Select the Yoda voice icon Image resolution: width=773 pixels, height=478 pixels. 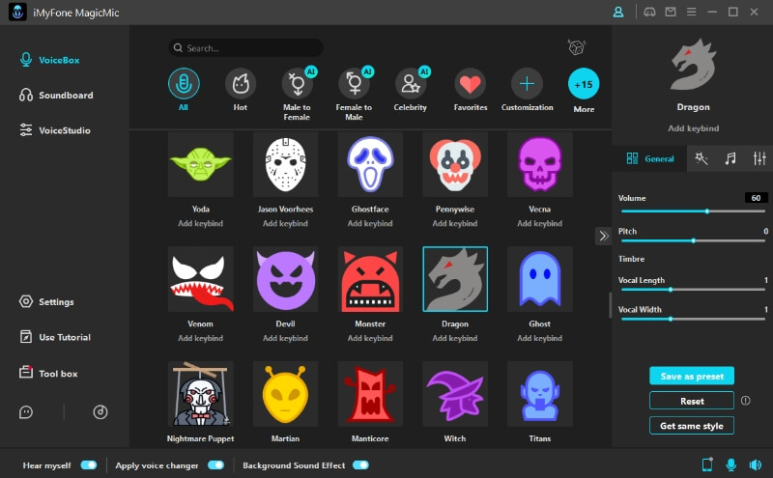(x=201, y=164)
